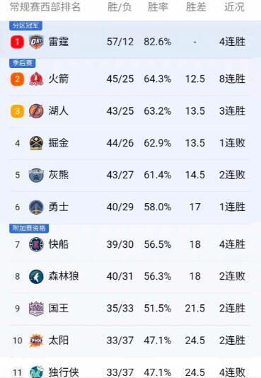Open the Thunder (雷霆) team logo

coord(36,42)
